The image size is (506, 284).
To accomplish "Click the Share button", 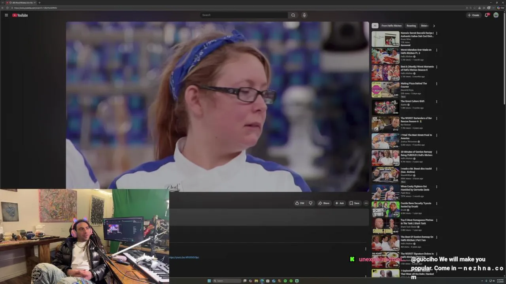I will 324,203.
